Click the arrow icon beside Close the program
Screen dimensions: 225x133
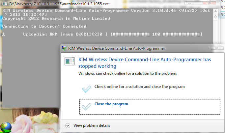tap(86, 106)
